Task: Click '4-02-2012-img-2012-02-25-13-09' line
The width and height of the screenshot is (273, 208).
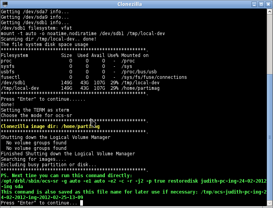Action: pyautogui.click(x=42, y=197)
